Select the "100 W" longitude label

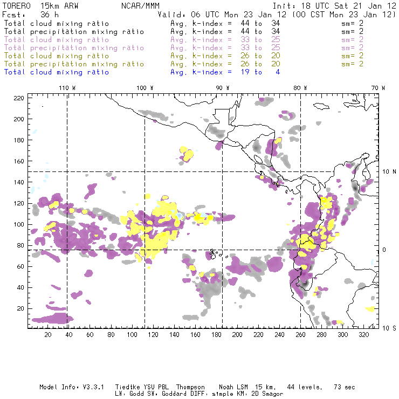pos(145,88)
